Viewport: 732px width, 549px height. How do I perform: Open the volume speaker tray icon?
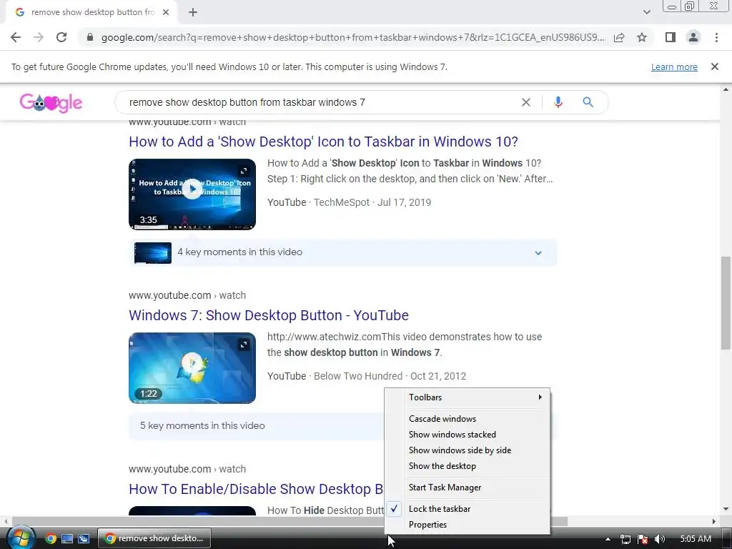(659, 539)
